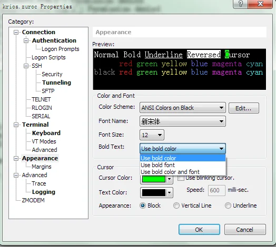This screenshot has width=276, height=247.
Task: Select the Appearance category label
Action: click(40, 158)
